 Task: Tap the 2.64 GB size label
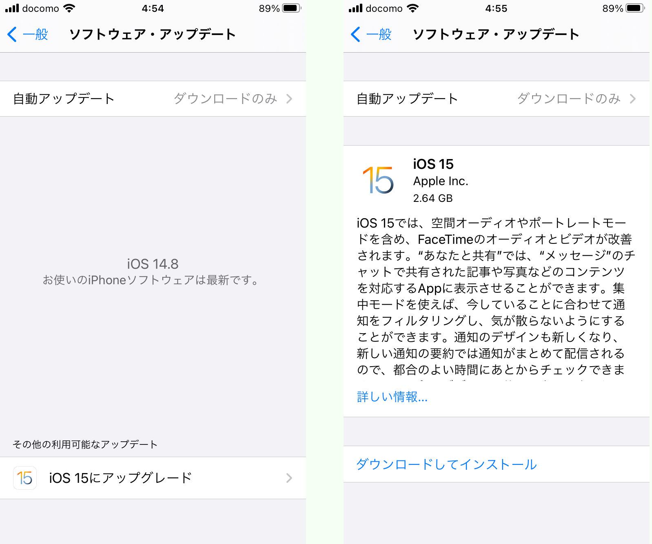433,198
